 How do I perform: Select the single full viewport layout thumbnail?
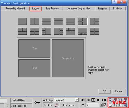(22, 22)
